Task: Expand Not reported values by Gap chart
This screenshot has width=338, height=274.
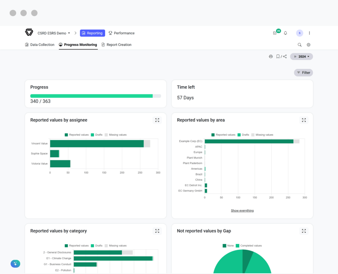Action: tap(304, 231)
